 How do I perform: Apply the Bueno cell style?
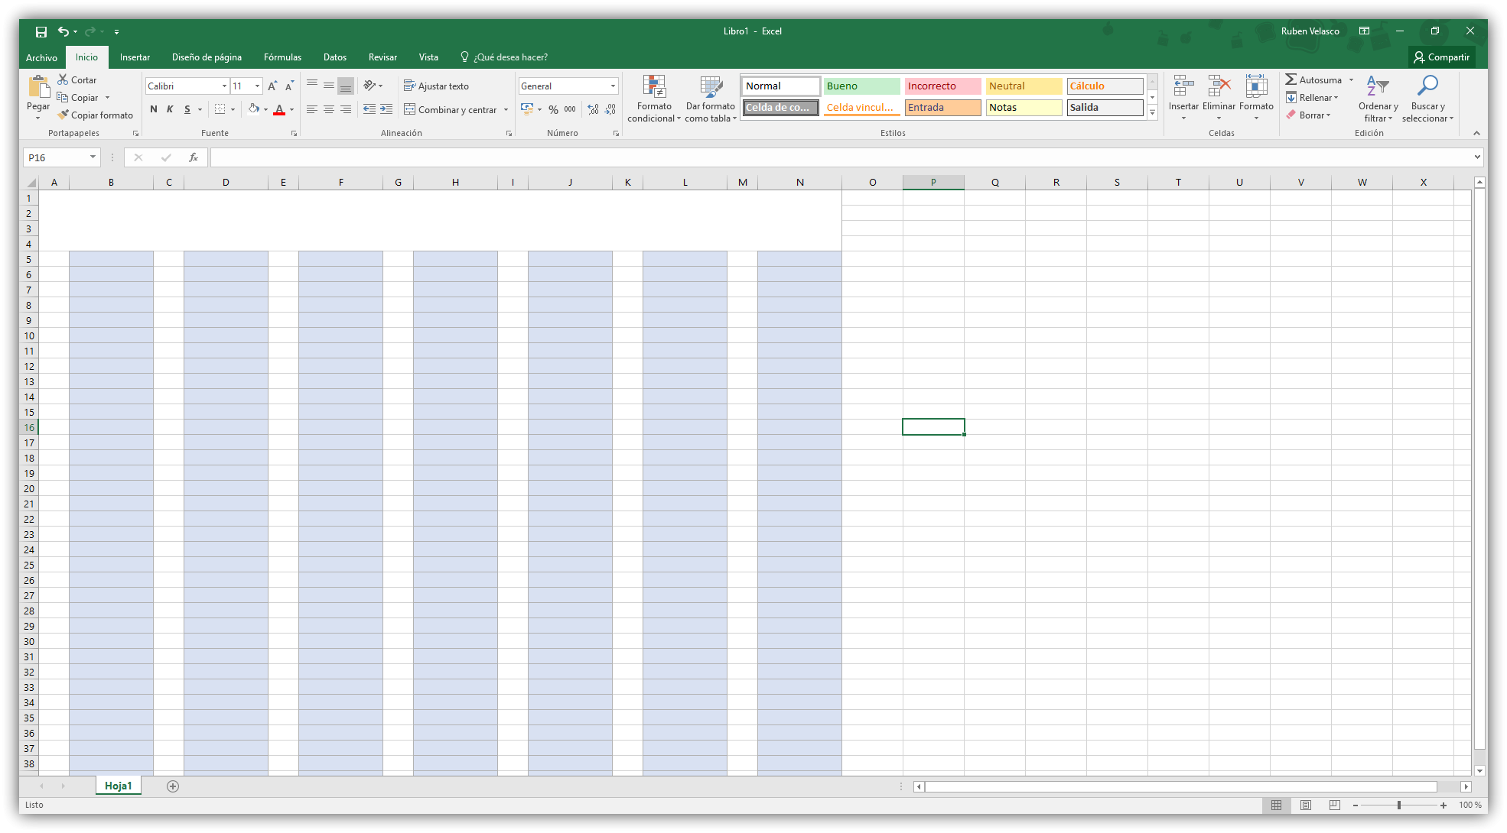(861, 86)
